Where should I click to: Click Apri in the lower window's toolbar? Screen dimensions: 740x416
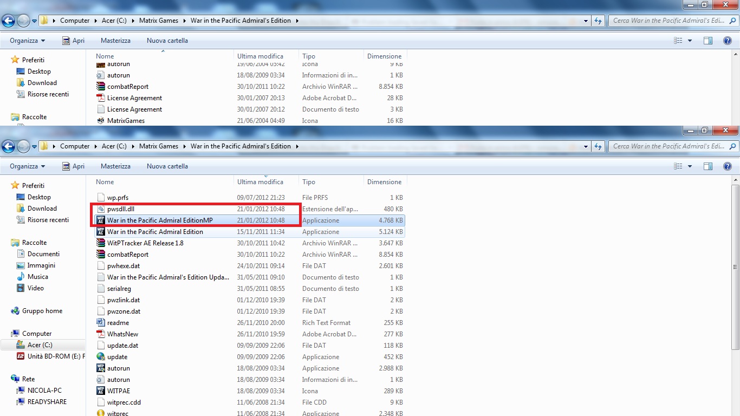coord(73,166)
